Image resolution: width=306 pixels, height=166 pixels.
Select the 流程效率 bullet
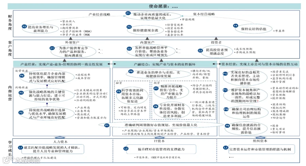tap(83, 74)
